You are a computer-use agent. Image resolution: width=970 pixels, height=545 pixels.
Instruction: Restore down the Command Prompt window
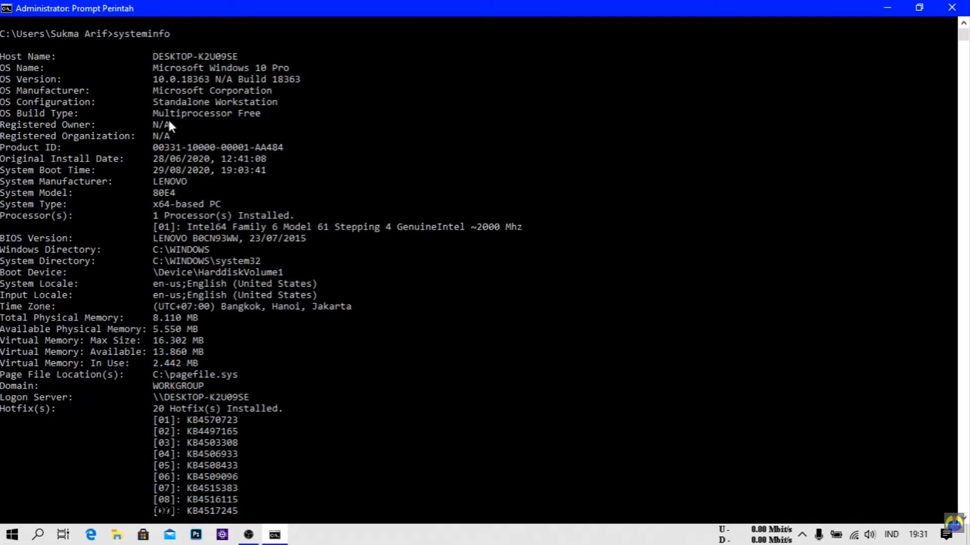919,8
